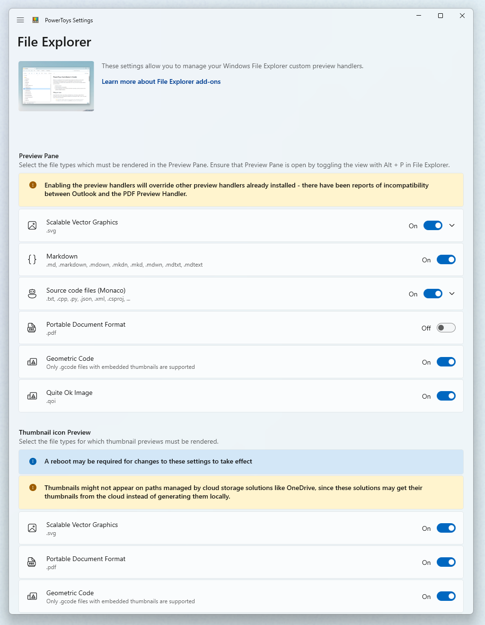
Task: Open the File Explorer add-ons documentation link
Action: (x=161, y=81)
